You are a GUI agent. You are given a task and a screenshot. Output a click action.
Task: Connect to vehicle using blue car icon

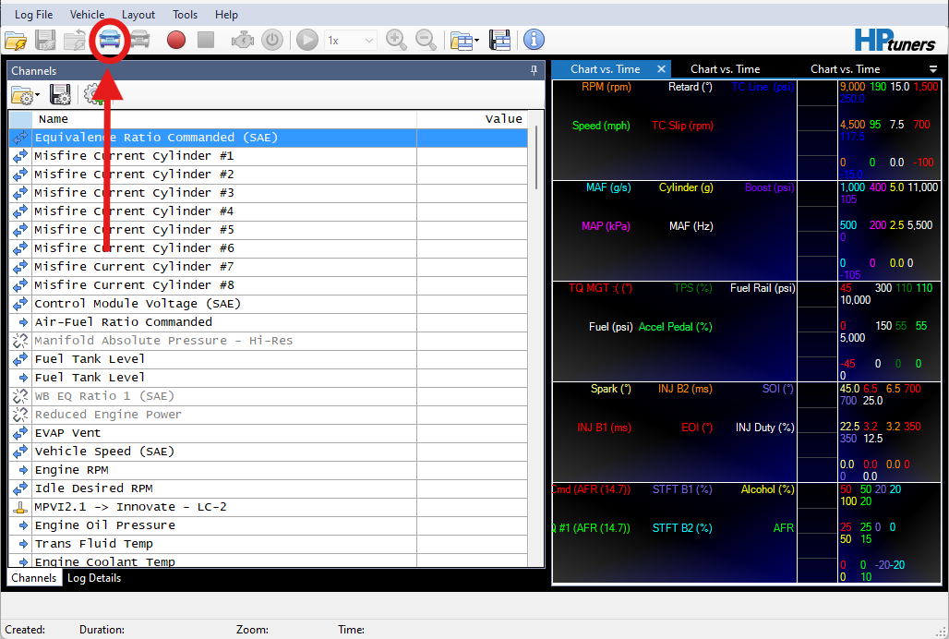click(110, 41)
